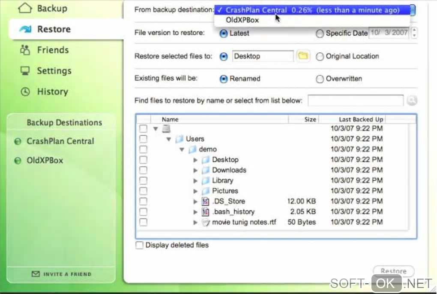Click OldXPBox green status dot
The width and height of the screenshot is (437, 294).
[x=18, y=161]
